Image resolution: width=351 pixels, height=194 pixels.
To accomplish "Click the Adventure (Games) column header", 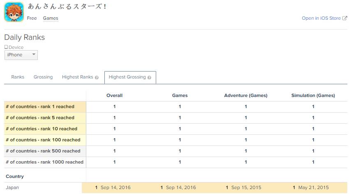I will (x=246, y=95).
